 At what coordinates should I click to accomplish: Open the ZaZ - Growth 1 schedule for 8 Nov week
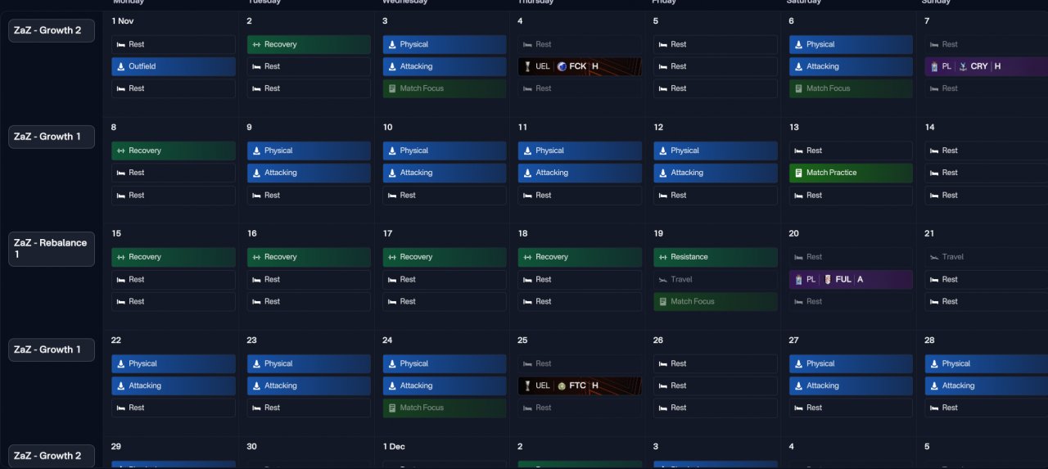click(x=52, y=137)
